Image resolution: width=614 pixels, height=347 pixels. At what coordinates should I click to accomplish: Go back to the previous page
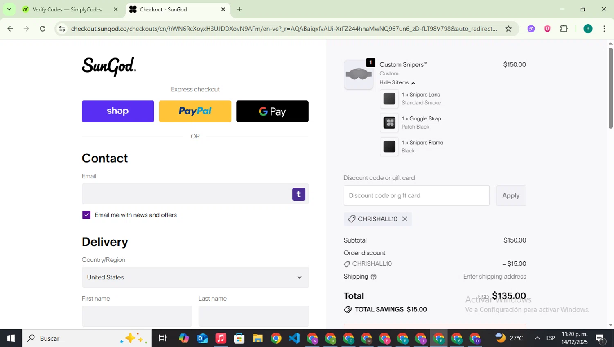click(10, 29)
